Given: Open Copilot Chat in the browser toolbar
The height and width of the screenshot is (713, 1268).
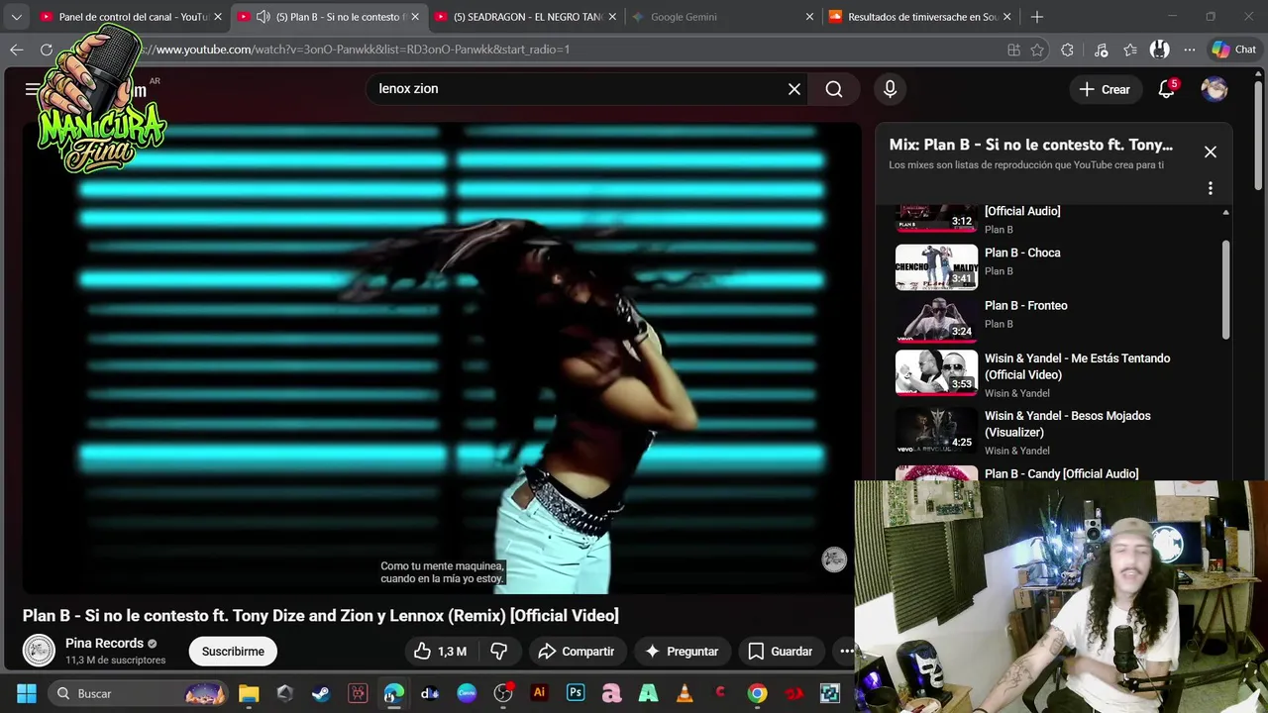Looking at the screenshot, I should click(1234, 50).
